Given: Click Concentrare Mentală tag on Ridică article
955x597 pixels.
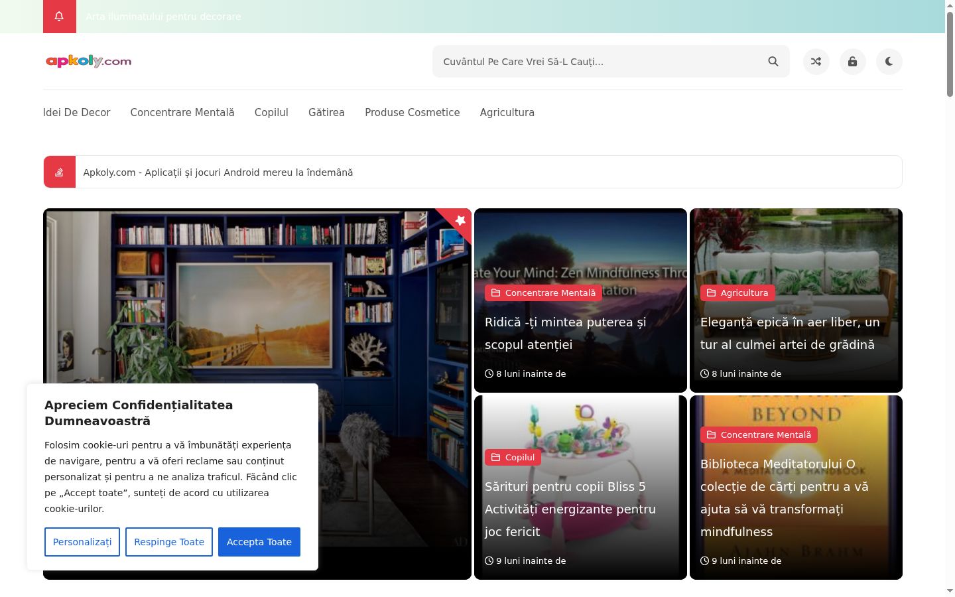Looking at the screenshot, I should tap(543, 293).
